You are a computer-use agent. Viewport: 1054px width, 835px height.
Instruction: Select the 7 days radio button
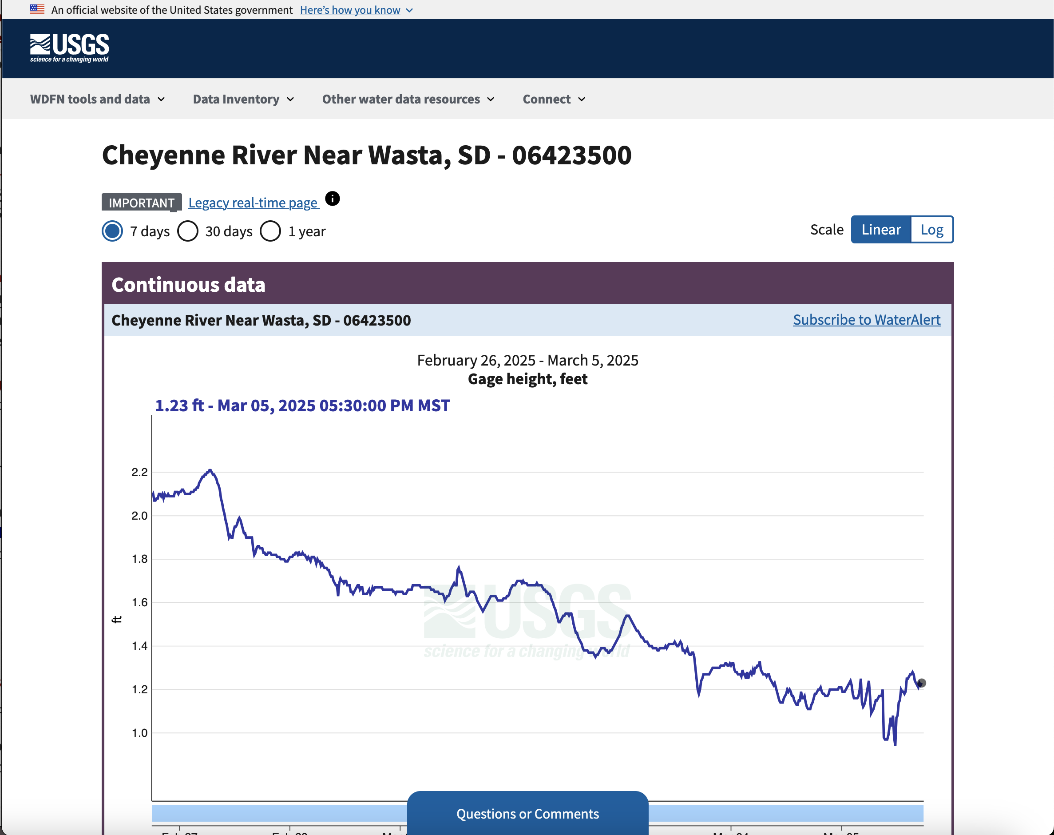(112, 231)
